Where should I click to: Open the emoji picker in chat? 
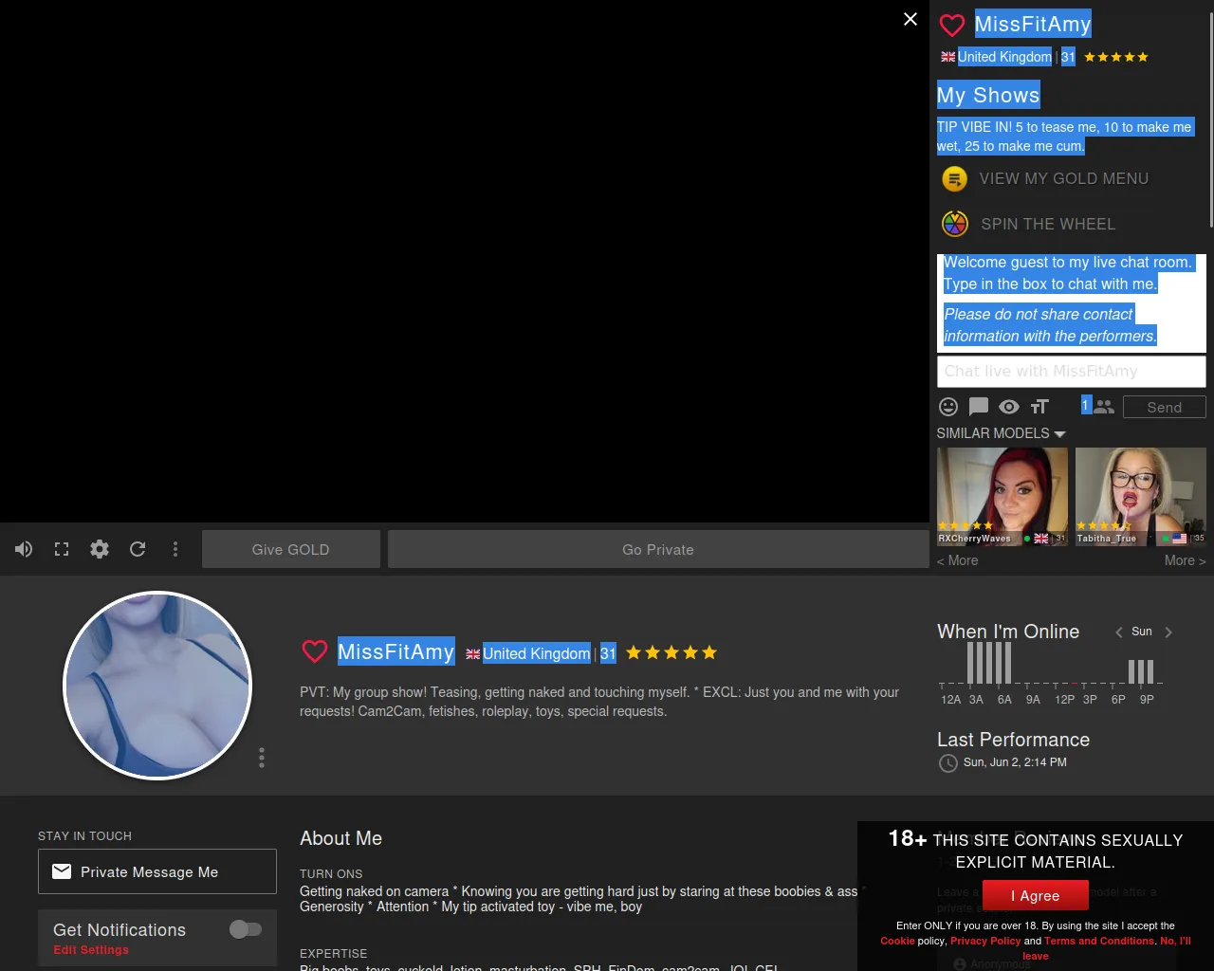coord(948,407)
